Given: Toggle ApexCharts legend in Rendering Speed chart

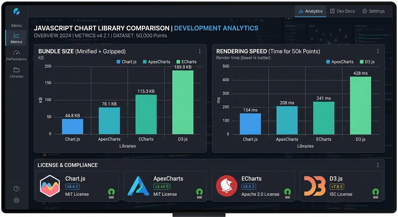Looking at the screenshot, I should click(340, 62).
